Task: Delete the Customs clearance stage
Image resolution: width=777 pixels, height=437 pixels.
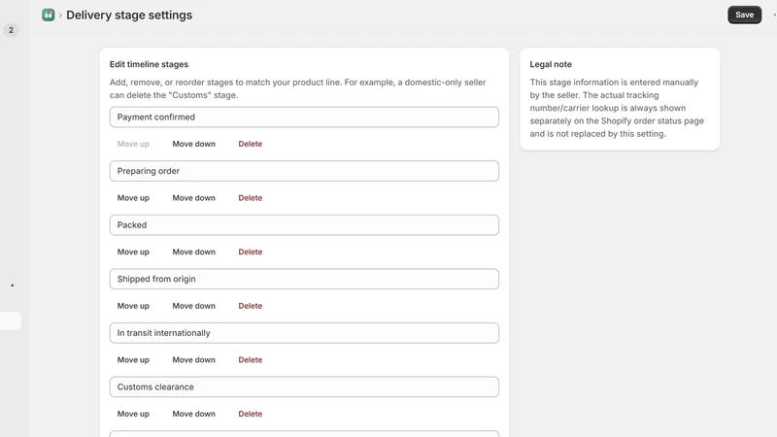Action: click(x=251, y=414)
